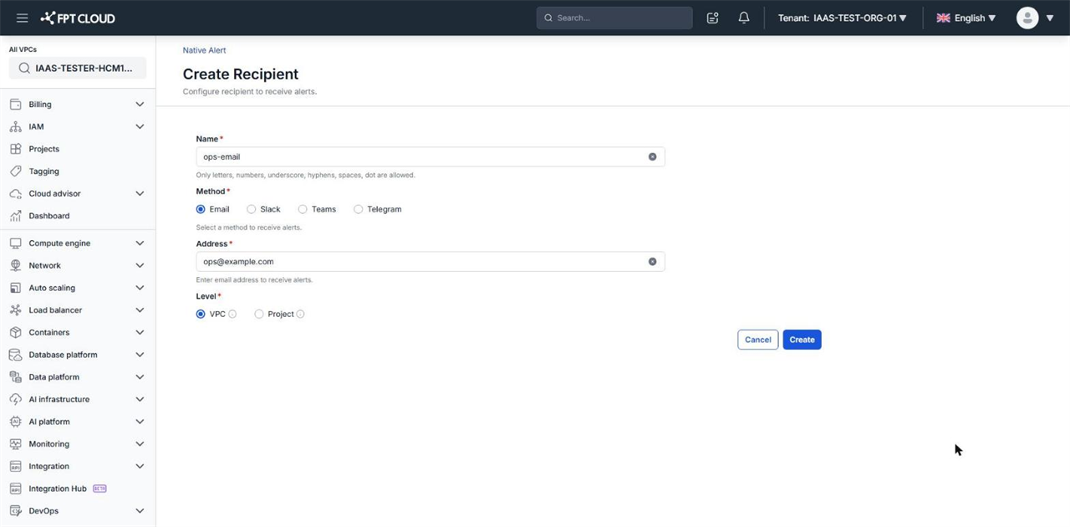Select the Slack method radio
This screenshot has width=1070, height=527.
[x=251, y=209]
